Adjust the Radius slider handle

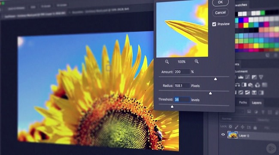click(x=210, y=93)
